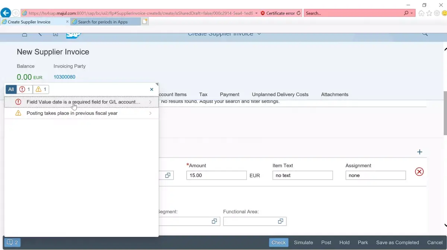Go back with the browser back arrow
Viewport: 447px width, 250px height.
coord(6,13)
